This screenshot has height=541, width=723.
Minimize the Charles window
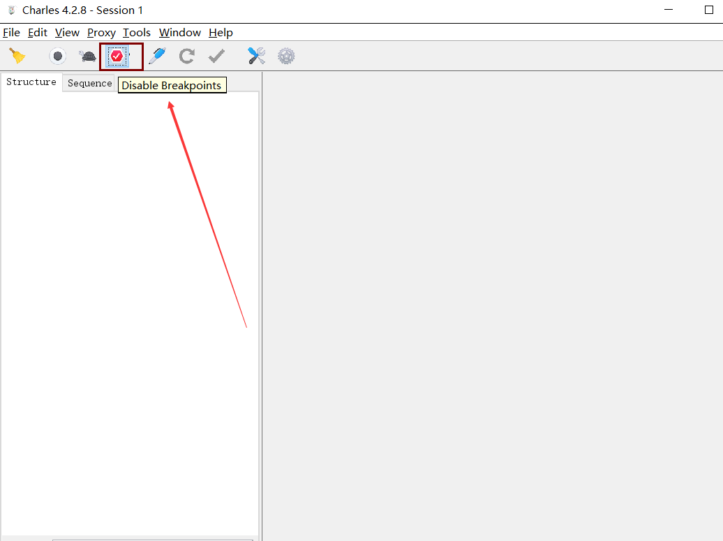[x=669, y=10]
